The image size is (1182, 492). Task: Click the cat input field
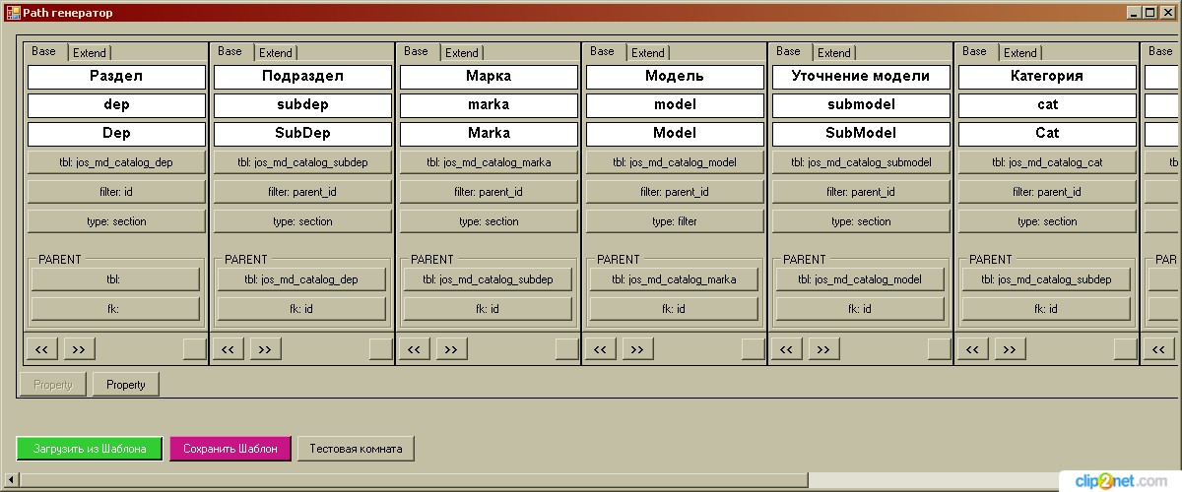(1048, 105)
